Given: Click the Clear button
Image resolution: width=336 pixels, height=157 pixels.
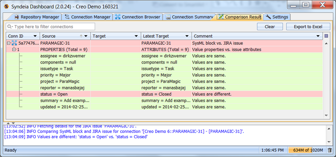Looking at the screenshot, I should pyautogui.click(x=270, y=27).
